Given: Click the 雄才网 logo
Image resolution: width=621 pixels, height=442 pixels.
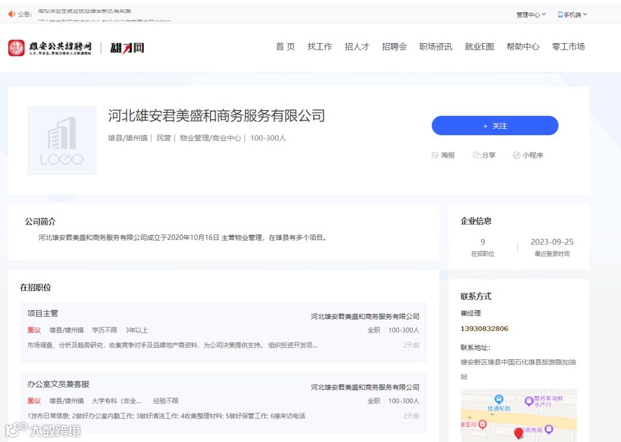Looking at the screenshot, I should [x=127, y=48].
